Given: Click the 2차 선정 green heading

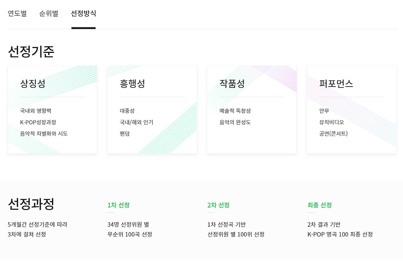Looking at the screenshot, I should (218, 205).
